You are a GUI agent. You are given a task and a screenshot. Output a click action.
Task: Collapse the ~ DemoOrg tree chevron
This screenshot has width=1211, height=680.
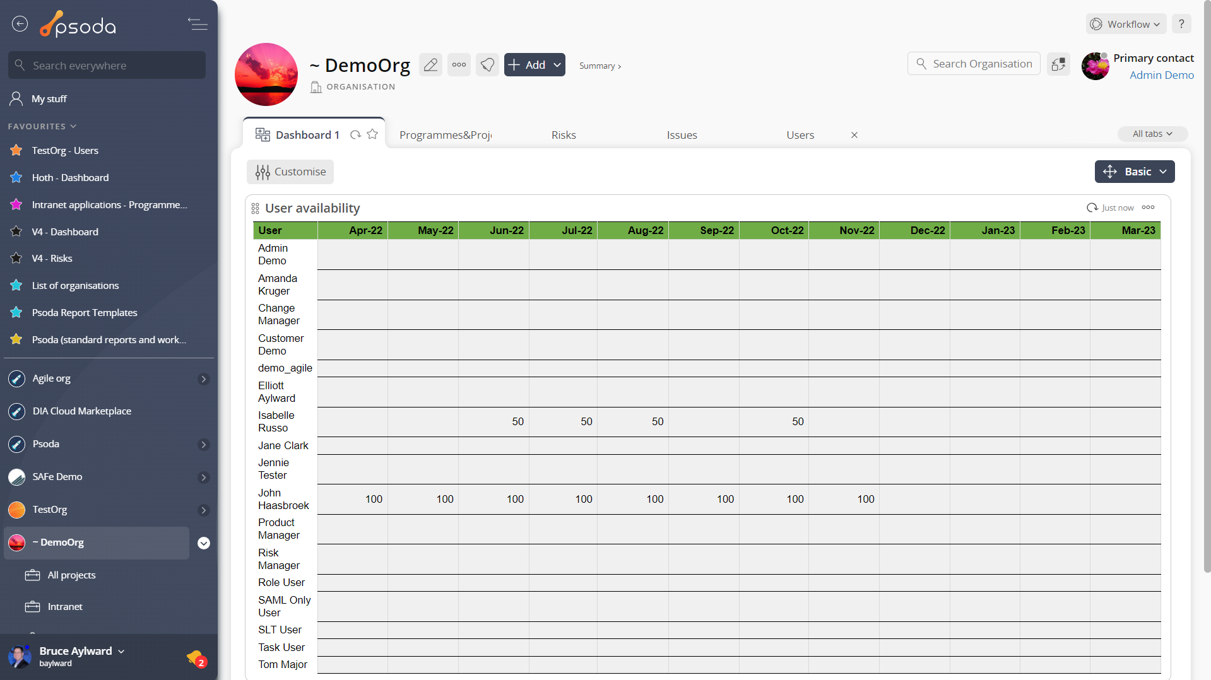click(x=203, y=543)
